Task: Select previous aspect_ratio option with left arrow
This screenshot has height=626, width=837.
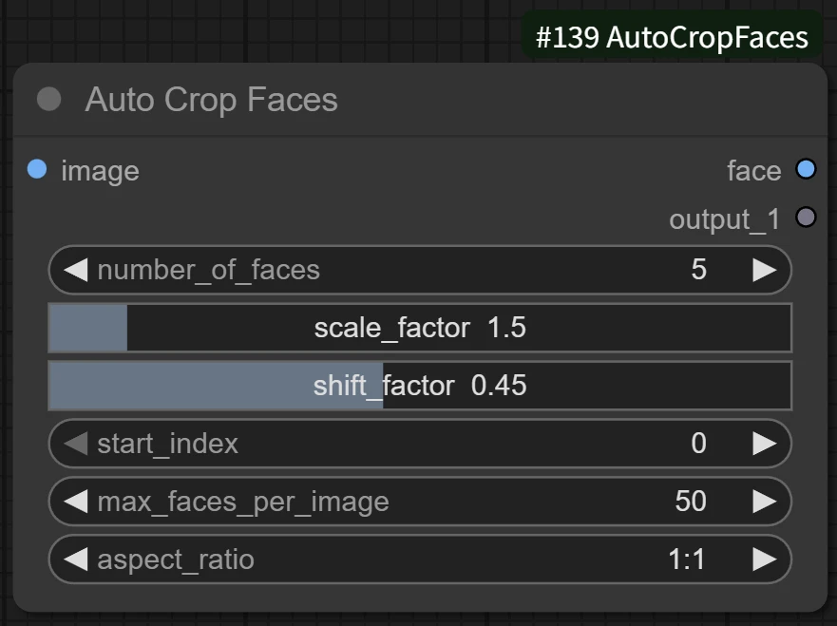Action: click(76, 559)
